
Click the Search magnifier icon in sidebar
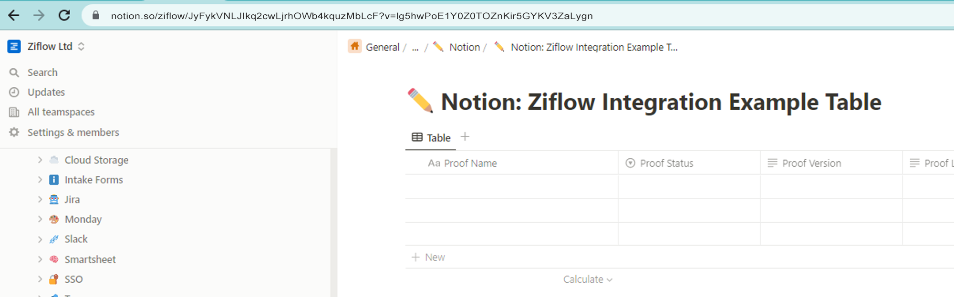click(x=14, y=72)
